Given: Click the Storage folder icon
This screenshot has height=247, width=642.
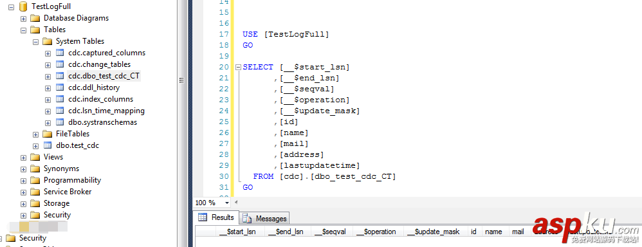Looking at the screenshot, I should click(35, 203).
